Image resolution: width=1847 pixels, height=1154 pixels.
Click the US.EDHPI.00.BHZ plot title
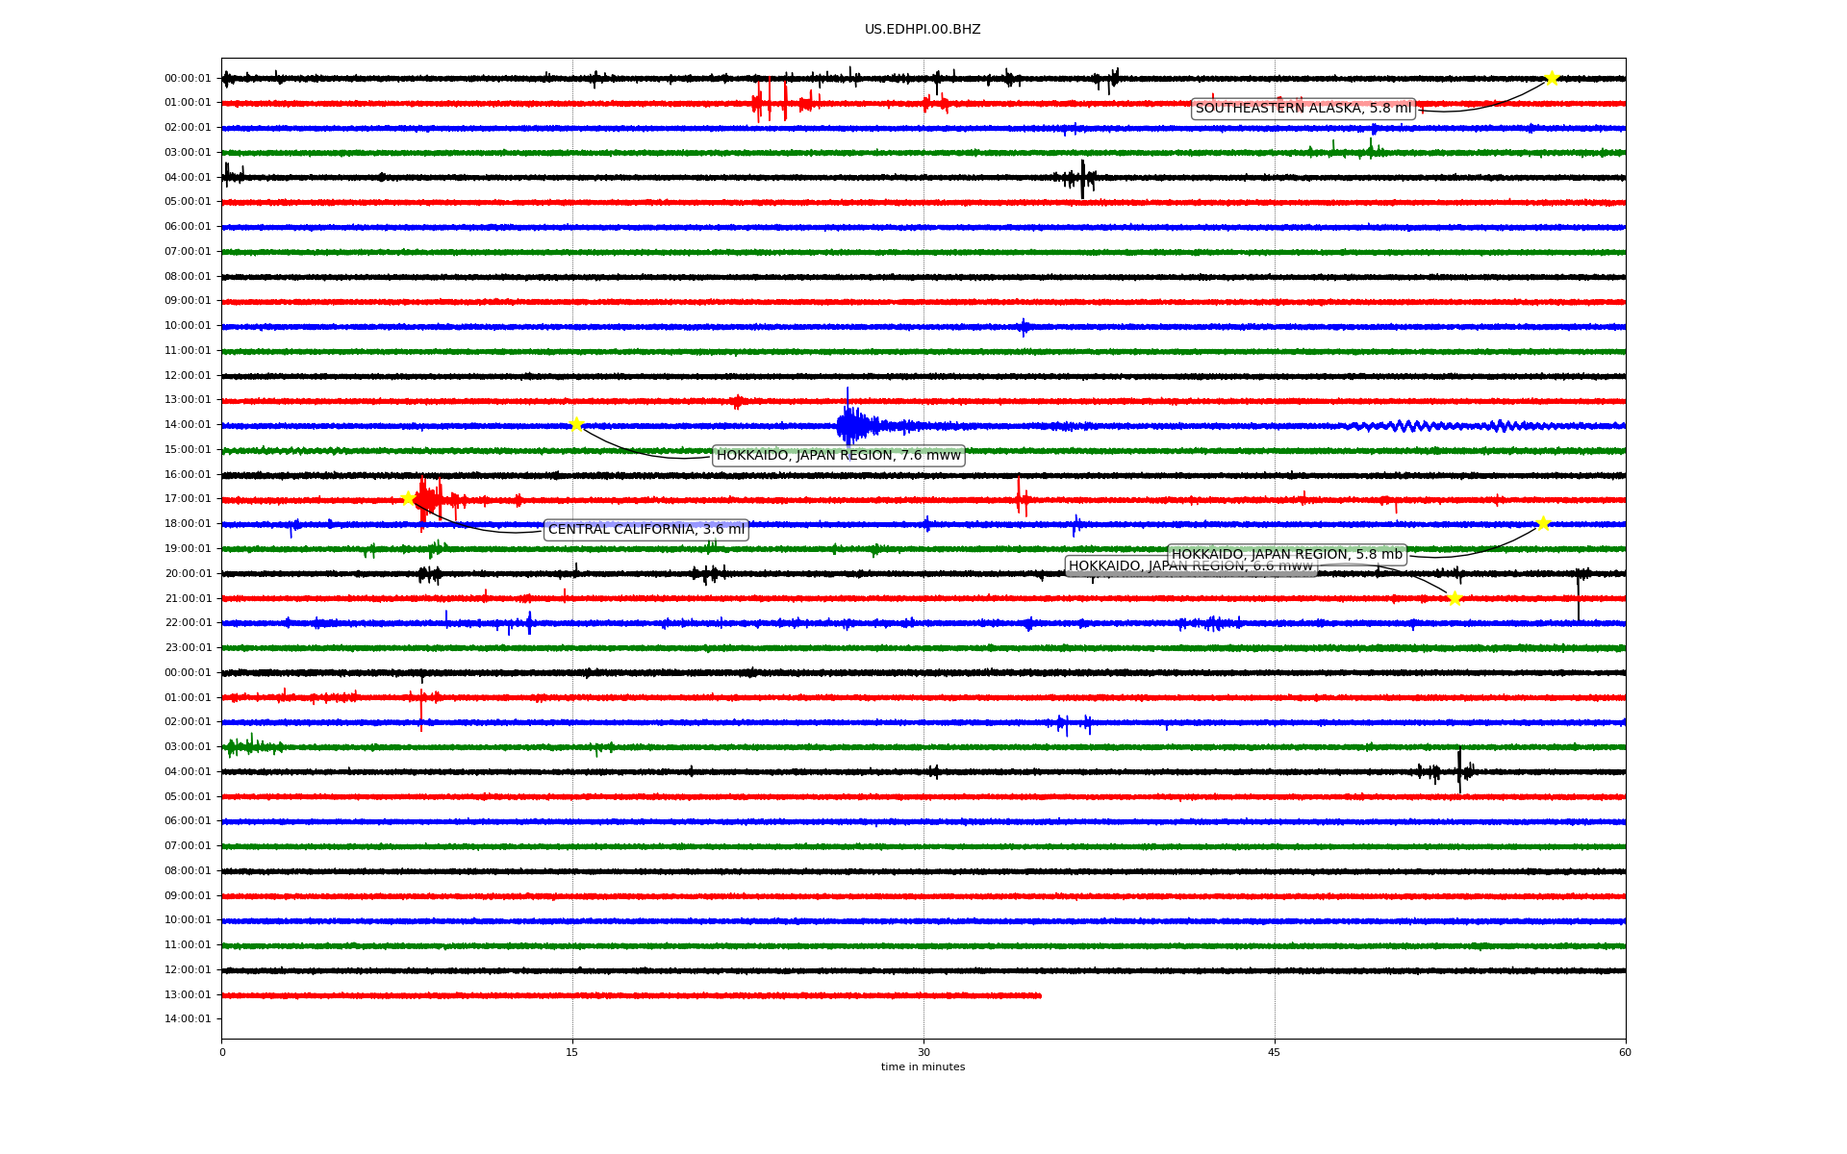click(922, 30)
